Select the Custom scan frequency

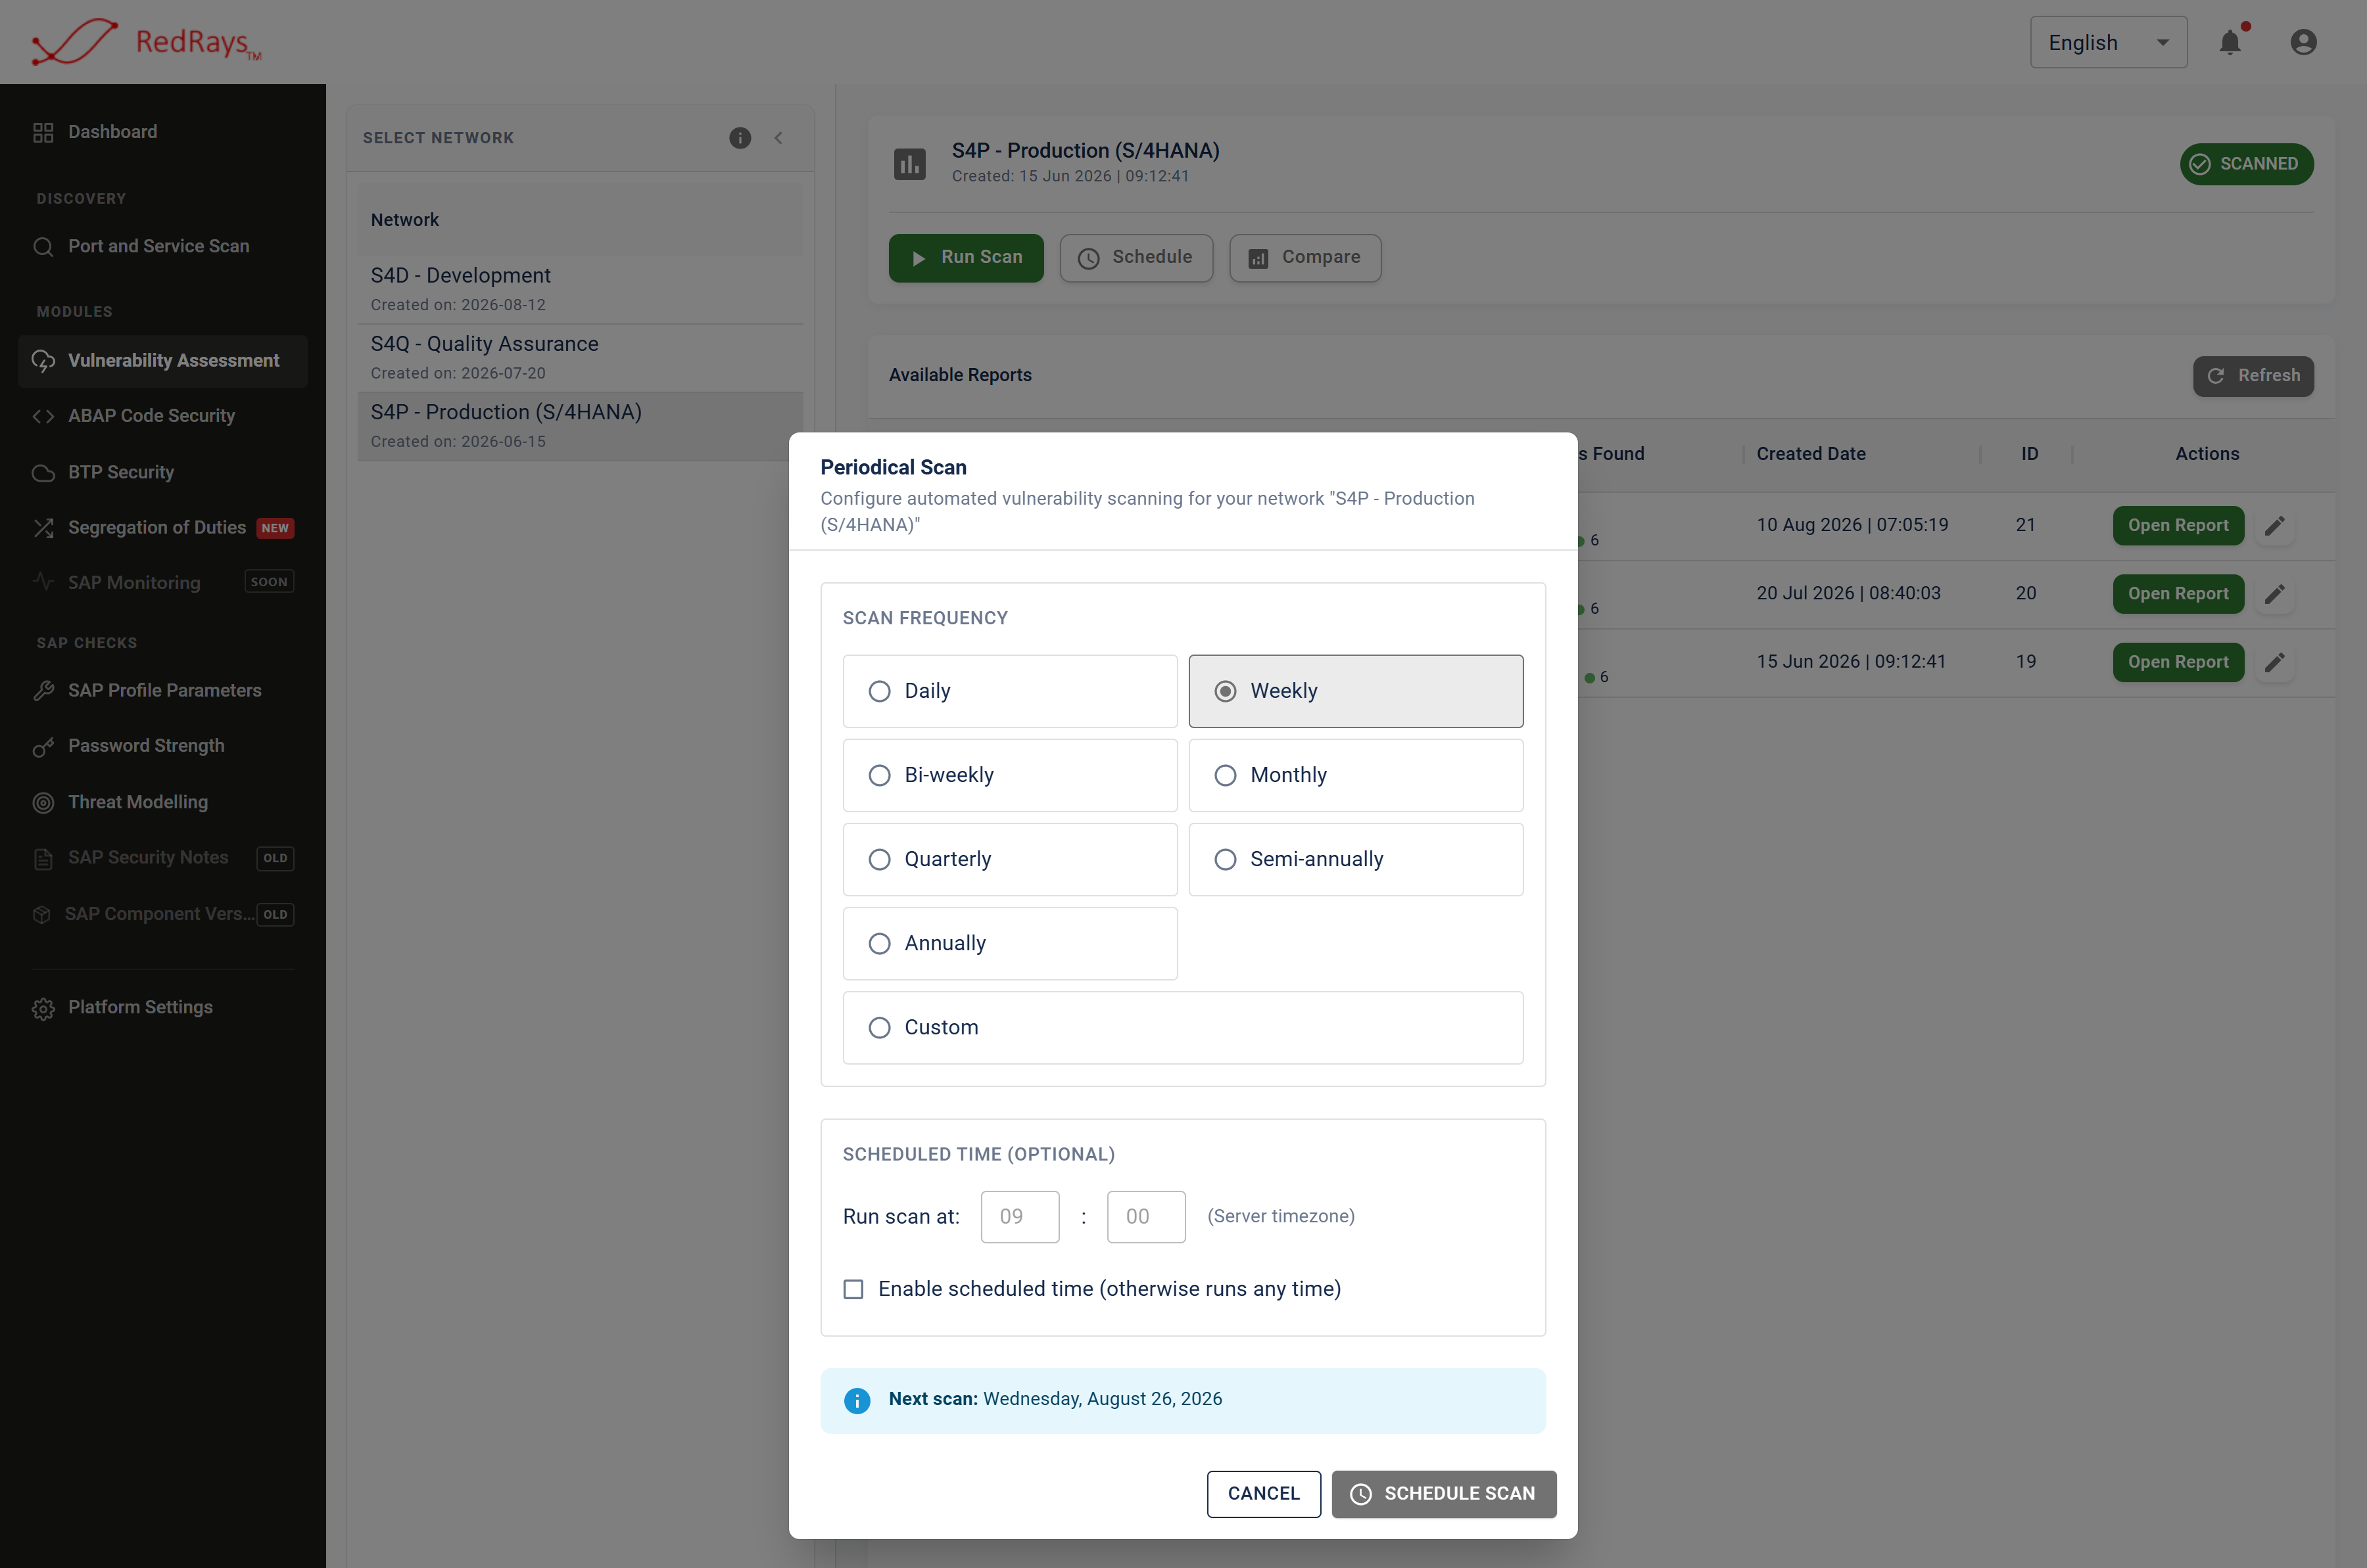point(1182,1027)
